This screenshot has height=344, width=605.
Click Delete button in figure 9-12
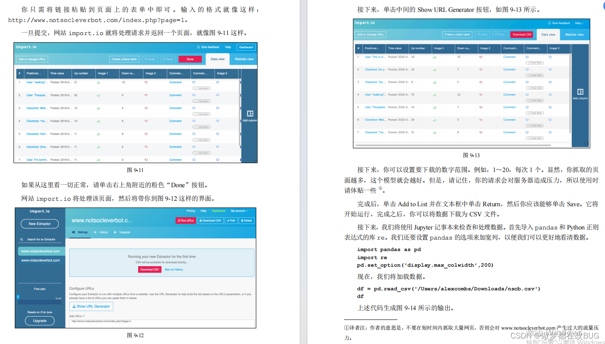pos(246,221)
